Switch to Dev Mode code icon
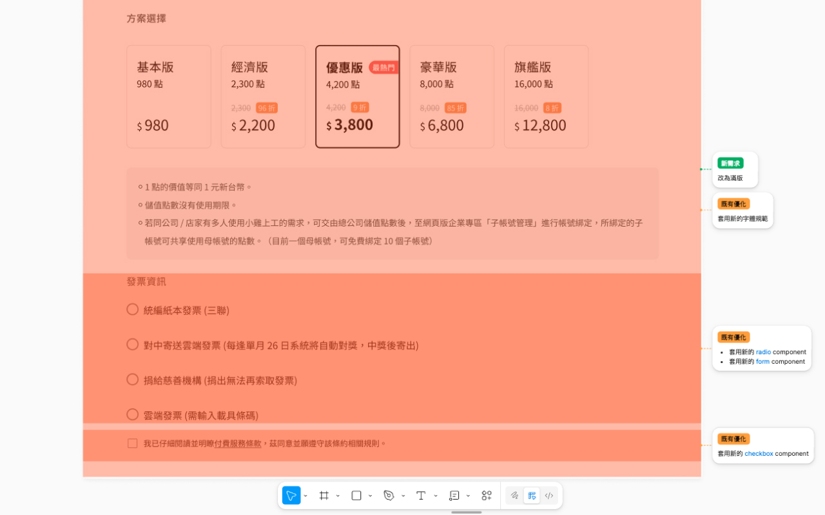This screenshot has width=825, height=515. [549, 496]
